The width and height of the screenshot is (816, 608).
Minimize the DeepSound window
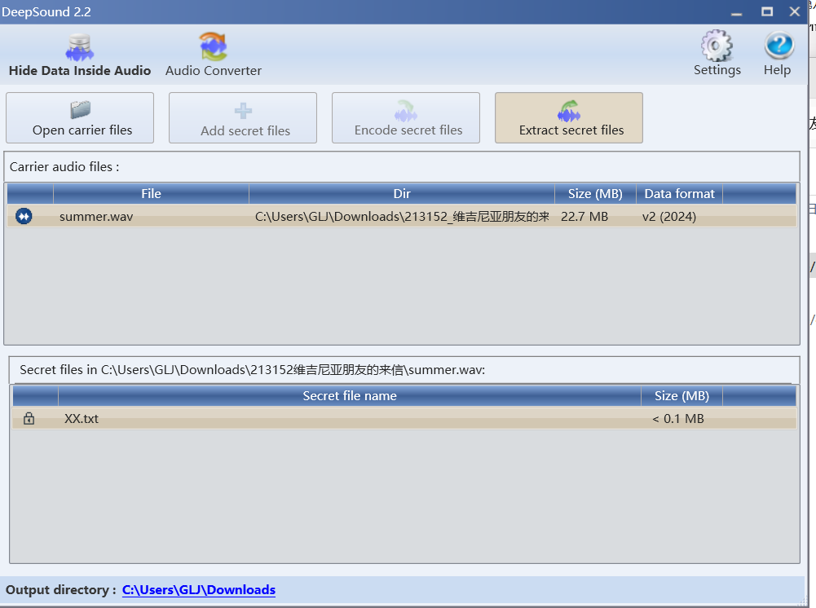click(x=736, y=12)
